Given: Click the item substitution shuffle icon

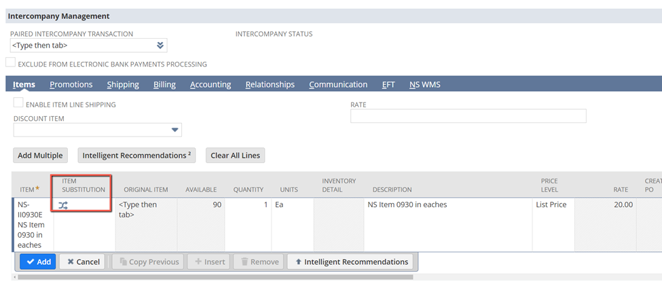Looking at the screenshot, I should coord(63,205).
